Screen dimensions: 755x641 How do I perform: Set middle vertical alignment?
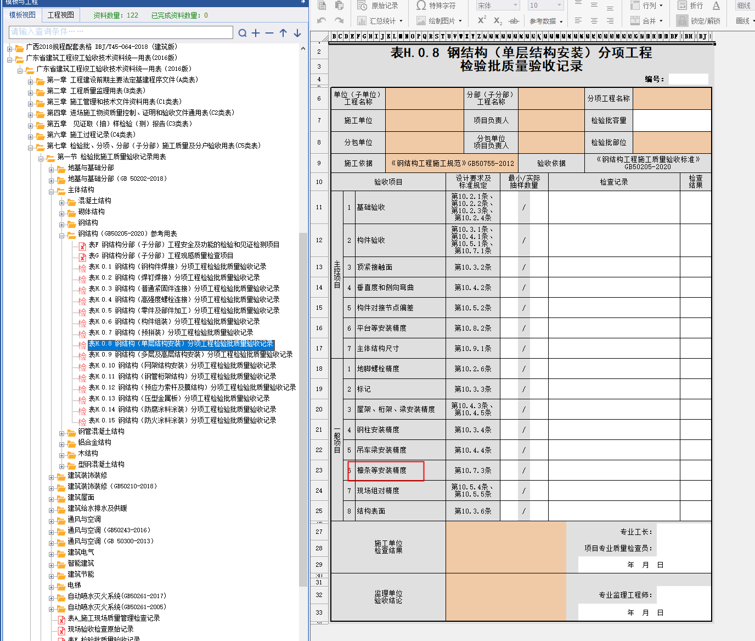pyautogui.click(x=594, y=5)
